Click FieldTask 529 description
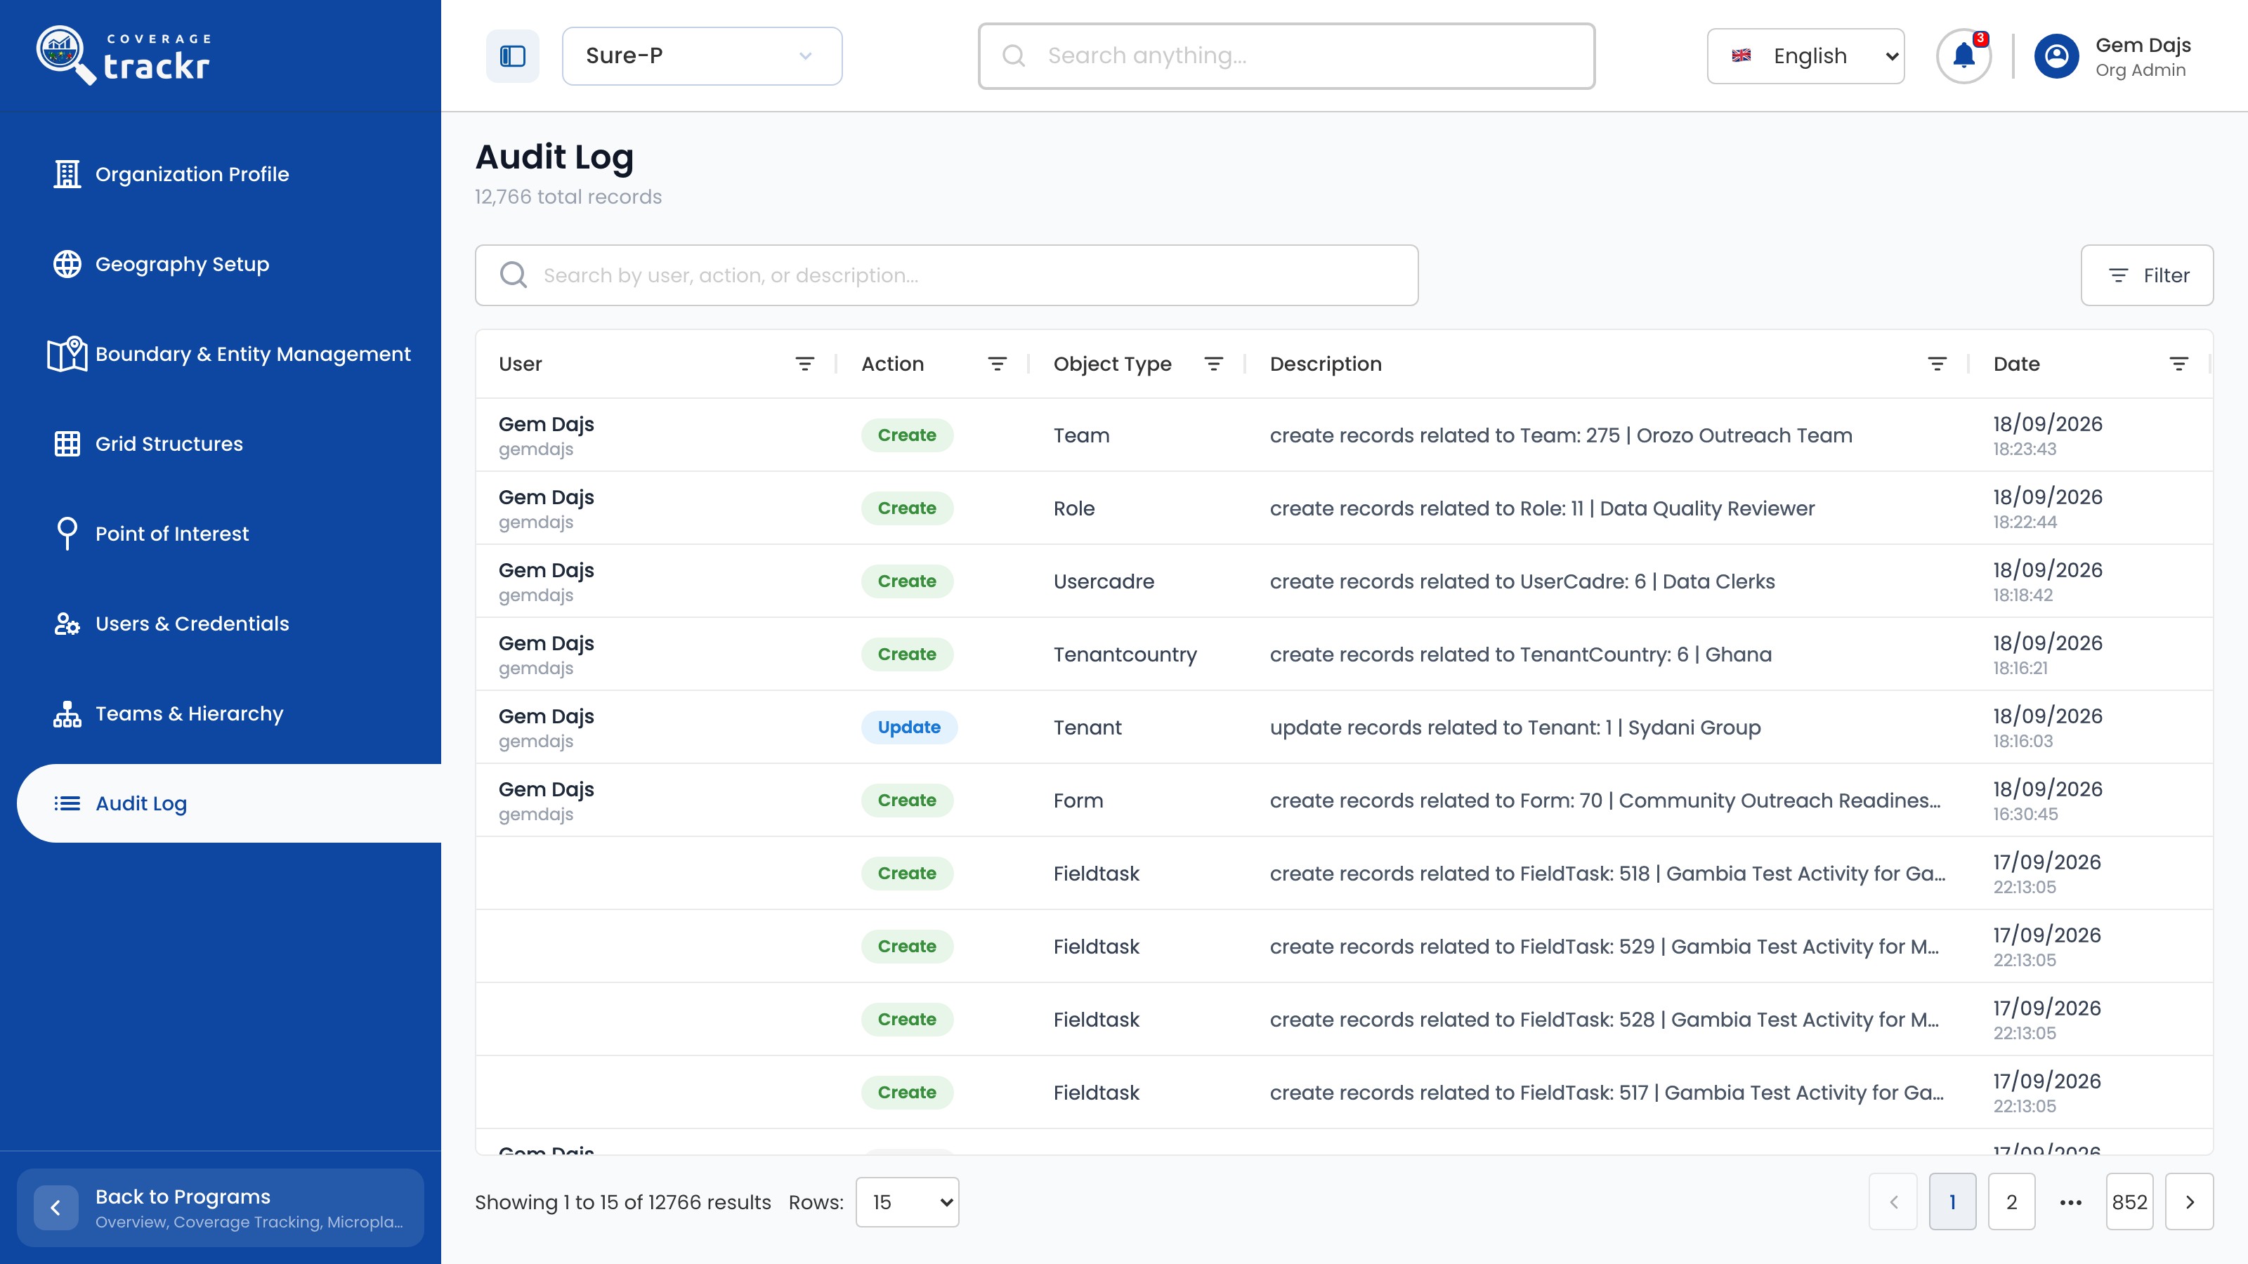 click(x=1604, y=947)
